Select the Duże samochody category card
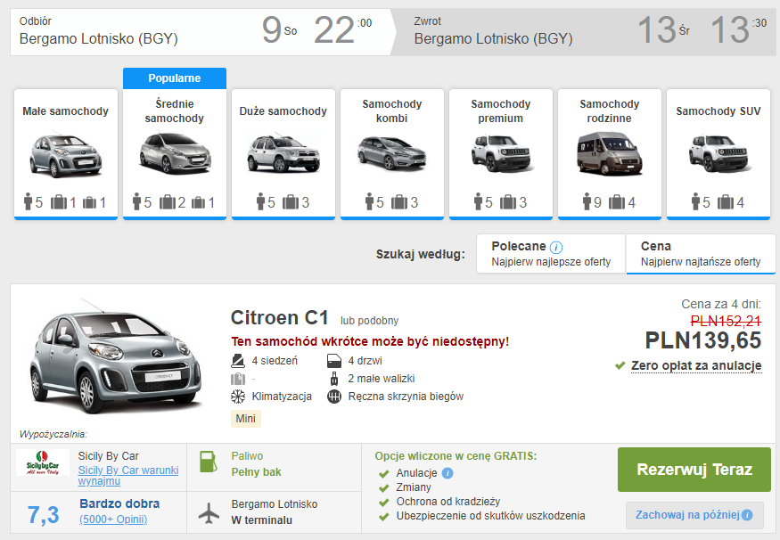 283,154
